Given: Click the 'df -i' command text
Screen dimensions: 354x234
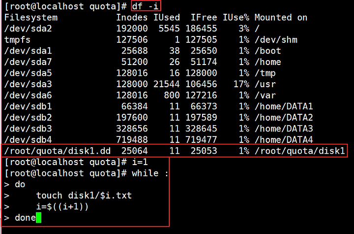Looking at the screenshot, I should tap(145, 6).
